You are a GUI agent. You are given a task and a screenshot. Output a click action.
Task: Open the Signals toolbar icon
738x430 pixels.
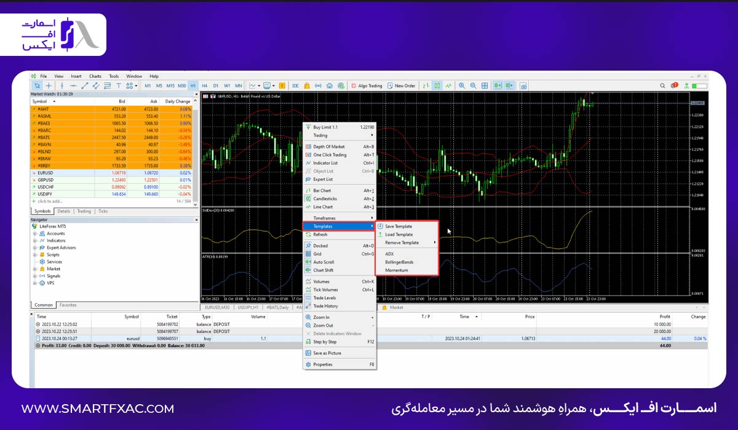coord(318,85)
